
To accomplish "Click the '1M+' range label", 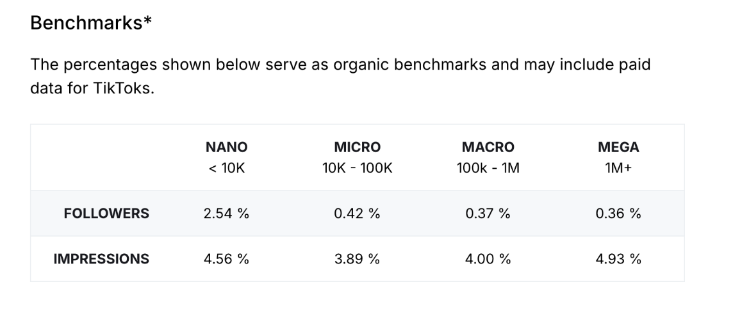I will point(618,169).
